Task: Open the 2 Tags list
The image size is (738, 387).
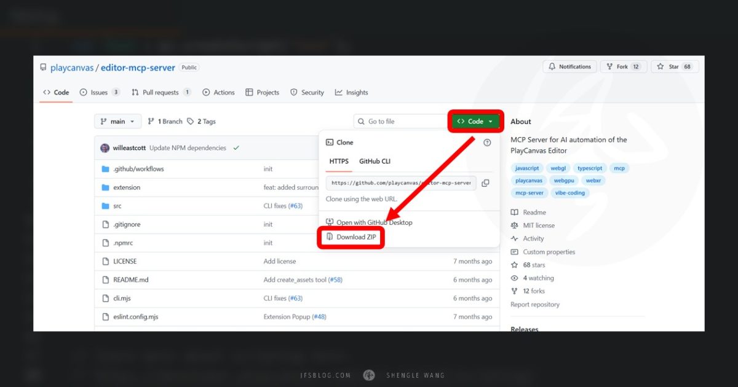Action: click(x=202, y=122)
